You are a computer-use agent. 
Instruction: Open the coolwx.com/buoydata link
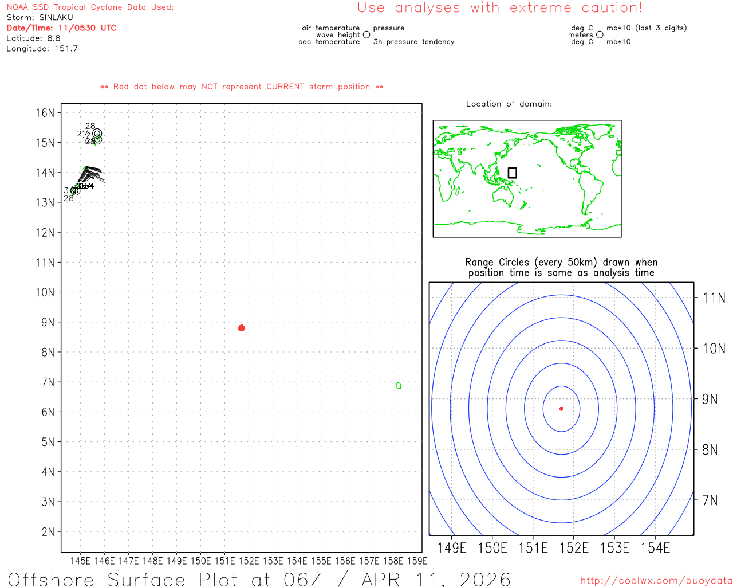click(656, 581)
